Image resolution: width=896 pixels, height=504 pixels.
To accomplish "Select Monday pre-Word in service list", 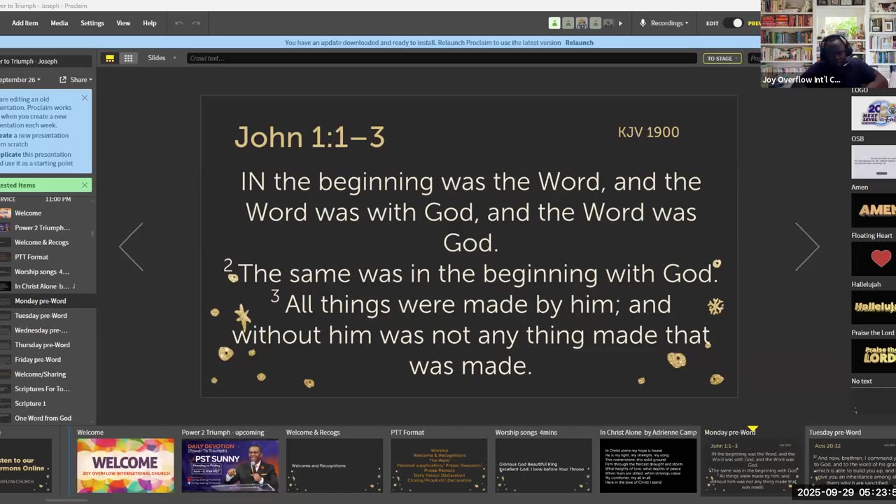I will (x=46, y=301).
